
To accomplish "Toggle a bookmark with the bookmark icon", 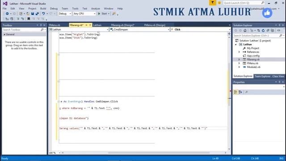I will point(29,19).
